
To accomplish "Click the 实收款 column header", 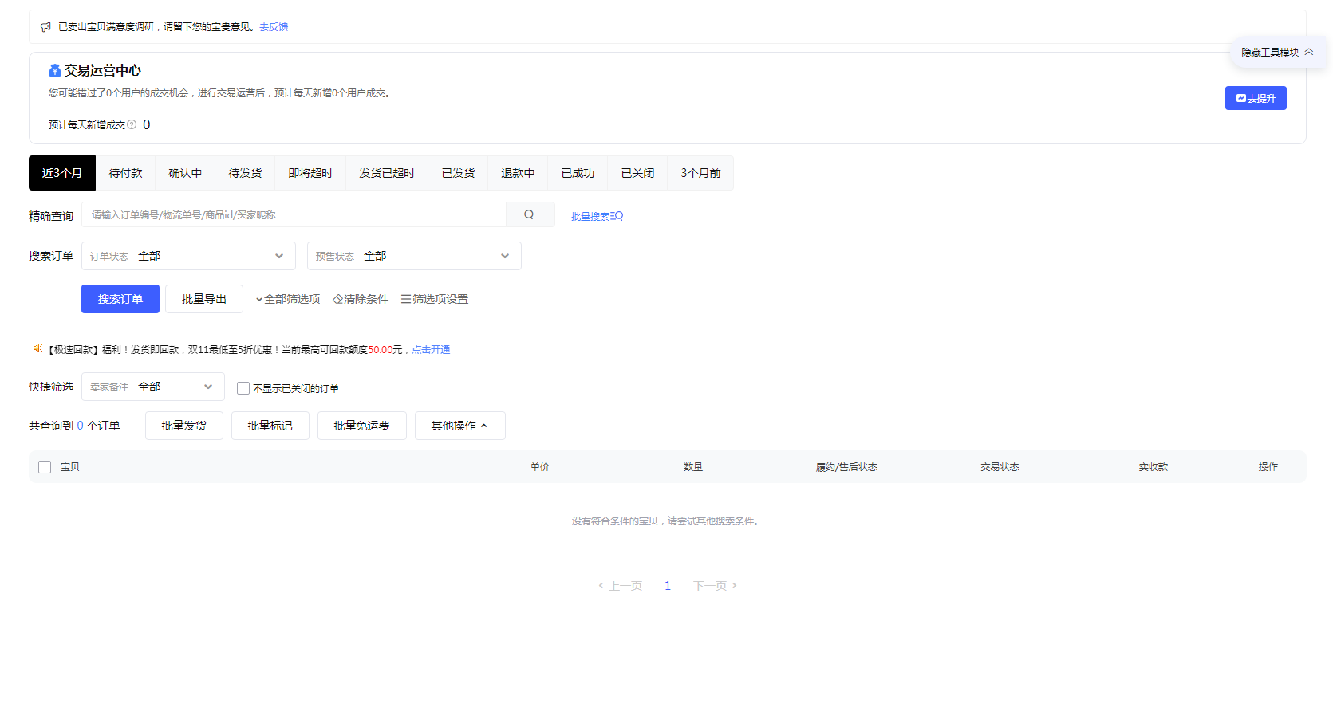I will click(x=1154, y=467).
